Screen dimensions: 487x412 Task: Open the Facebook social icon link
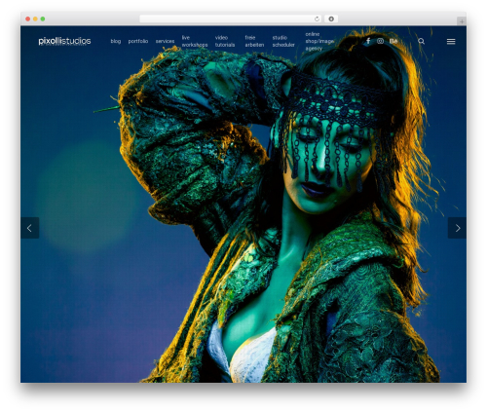pos(368,41)
